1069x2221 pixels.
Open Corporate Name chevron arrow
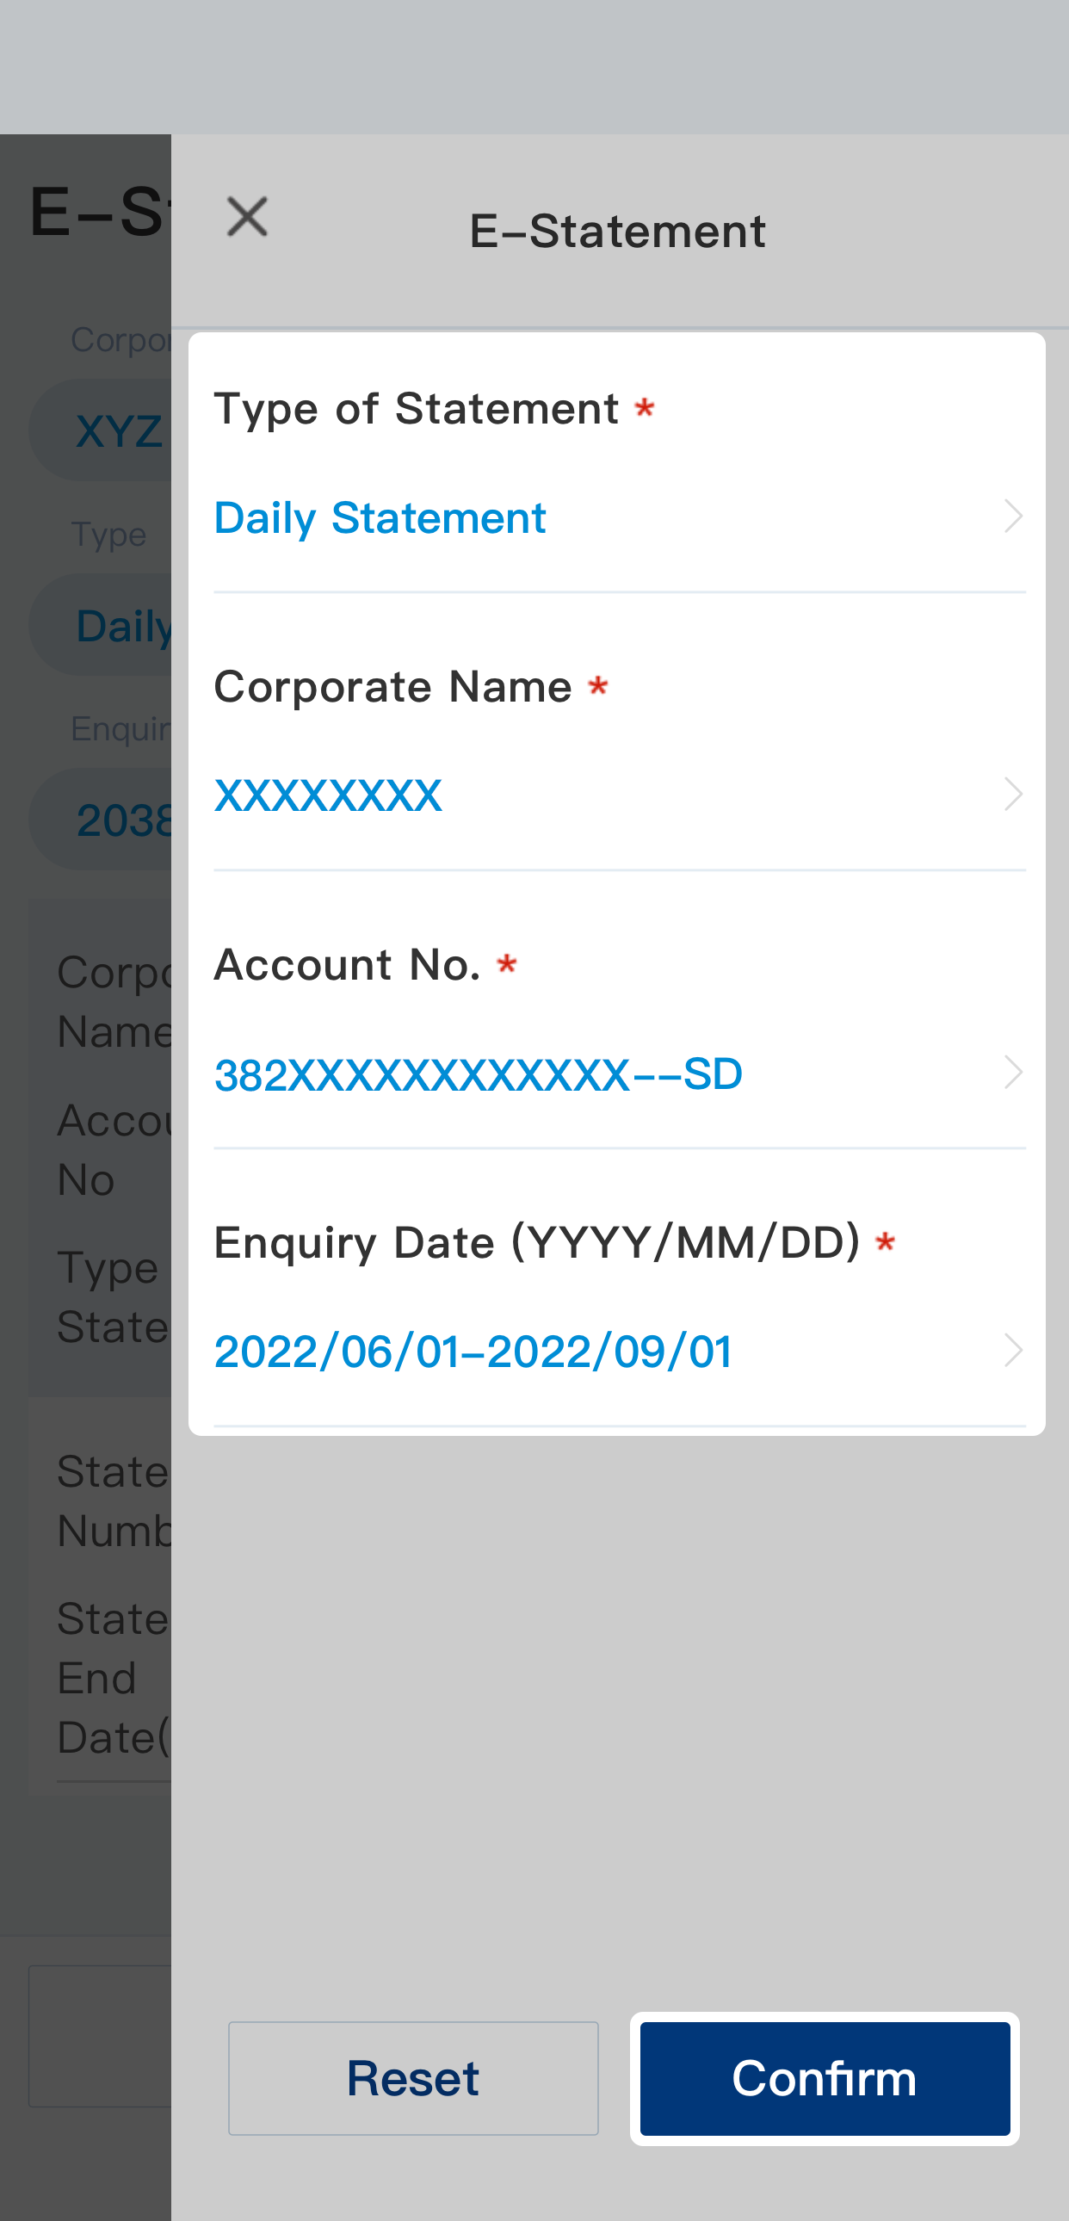click(x=1012, y=795)
